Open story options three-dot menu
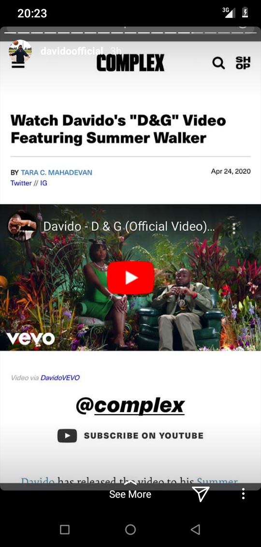The image size is (261, 547). point(243,494)
